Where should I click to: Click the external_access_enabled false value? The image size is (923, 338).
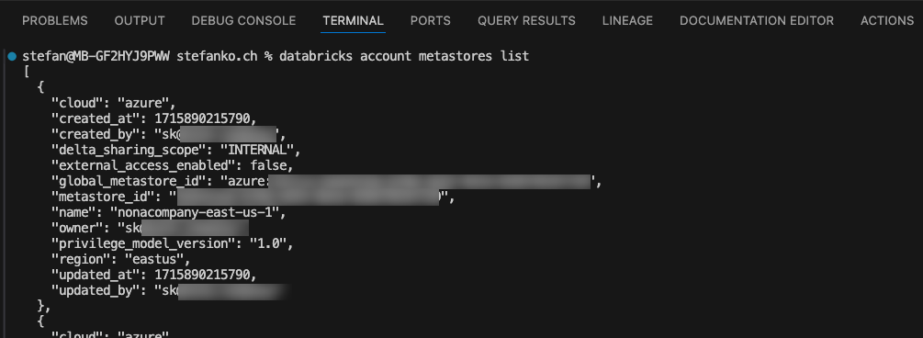point(268,165)
